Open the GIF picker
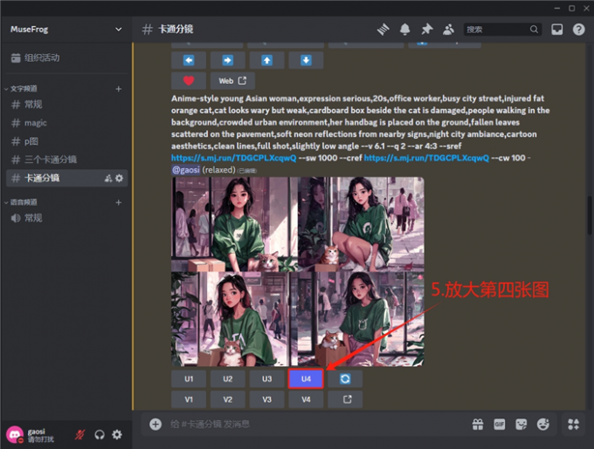Viewport: 594px width, 449px height. pos(500,424)
